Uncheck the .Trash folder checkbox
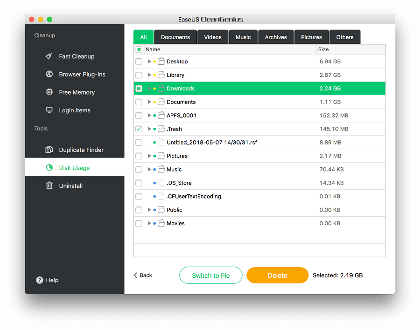This screenshot has height=330, width=420. tap(139, 129)
